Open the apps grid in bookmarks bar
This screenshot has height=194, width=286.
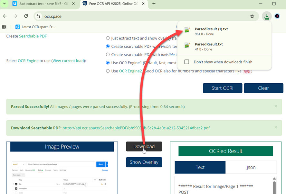[4, 27]
